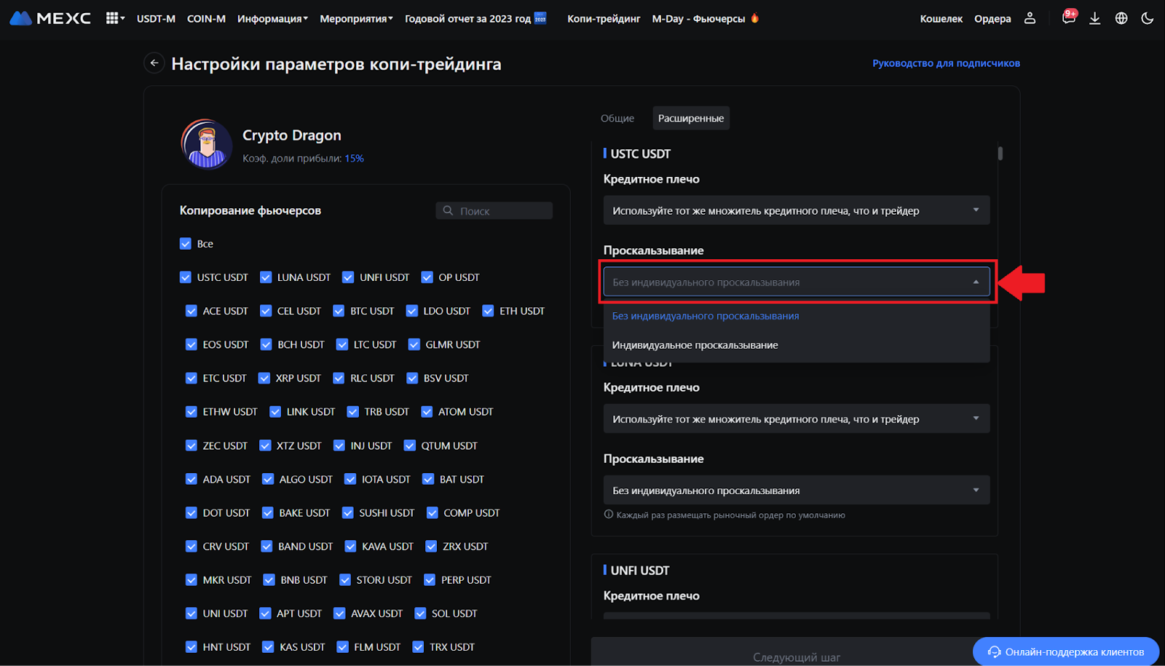Click the MEXC logo
Viewport: 1165px width, 666px height.
pyautogui.click(x=50, y=18)
